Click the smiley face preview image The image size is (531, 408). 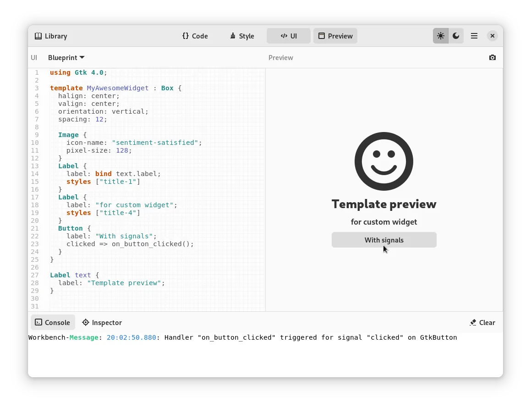383,161
